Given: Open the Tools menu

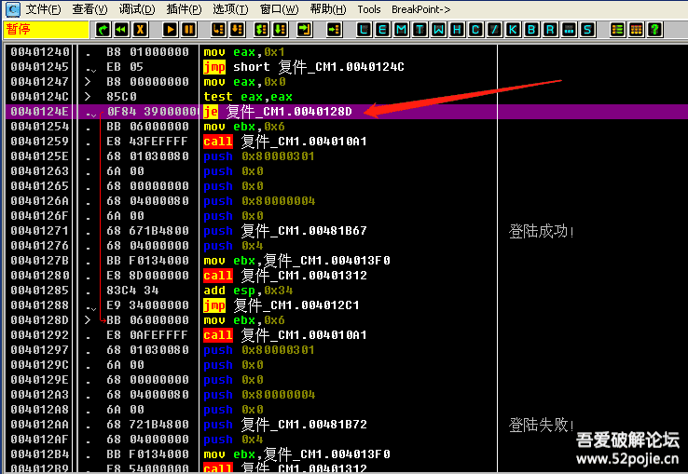Looking at the screenshot, I should click(369, 9).
